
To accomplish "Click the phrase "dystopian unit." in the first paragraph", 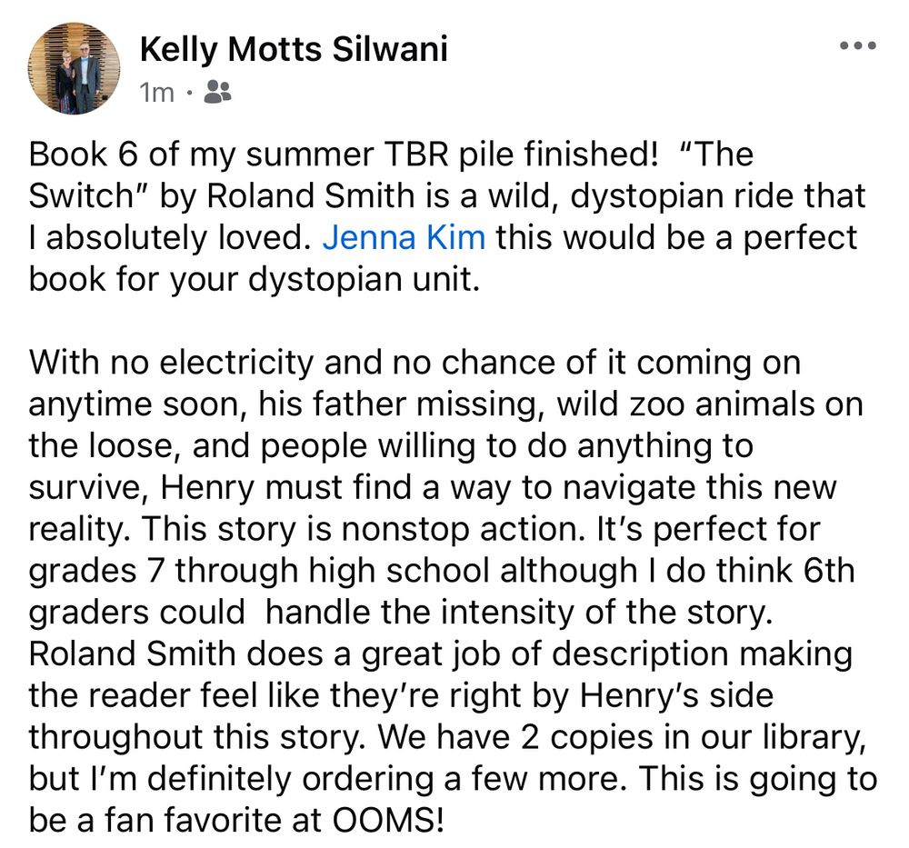I will point(365,279).
